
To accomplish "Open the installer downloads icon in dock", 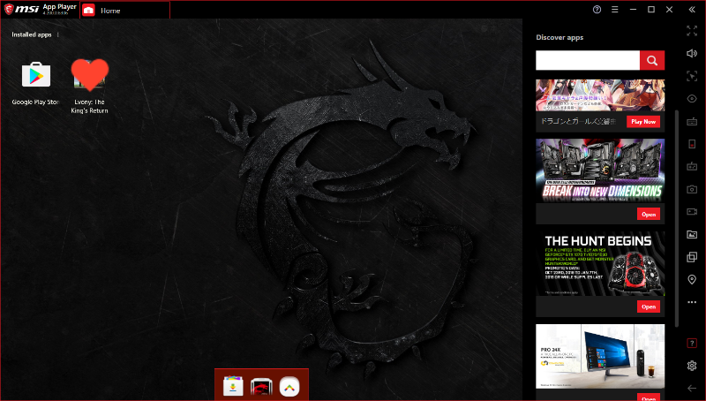I will tap(233, 386).
